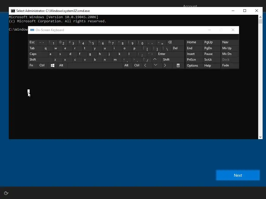The height and width of the screenshot is (199, 266).
Task: Tap the PgDn key
Action: point(211,48)
